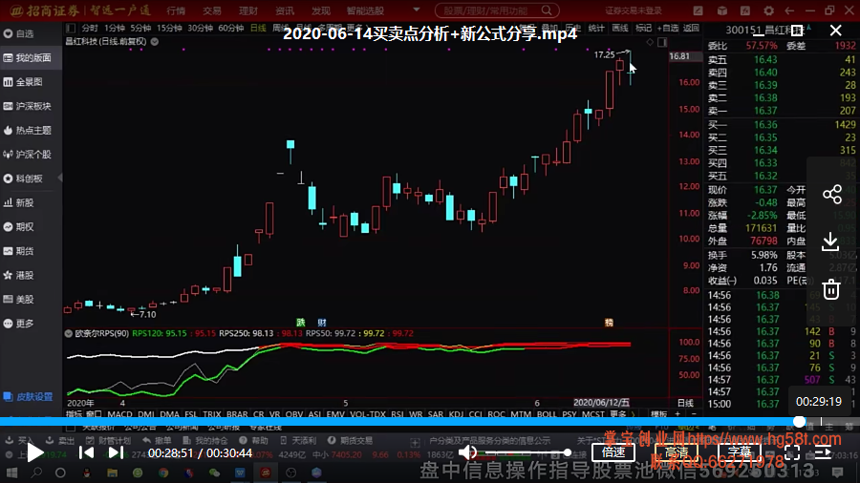Adjust the video volume slider
Viewport: 860px width, 483px height.
[x=528, y=452]
